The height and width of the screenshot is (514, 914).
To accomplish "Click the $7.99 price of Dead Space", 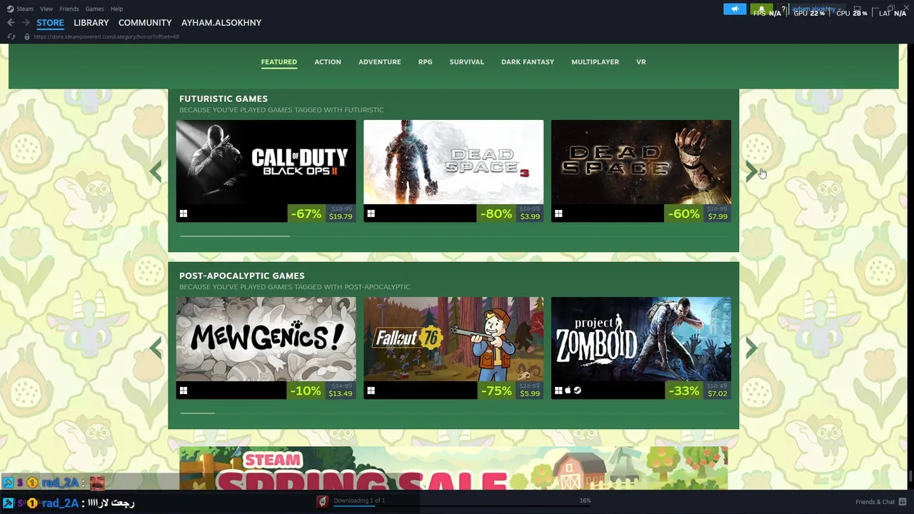I will (718, 216).
